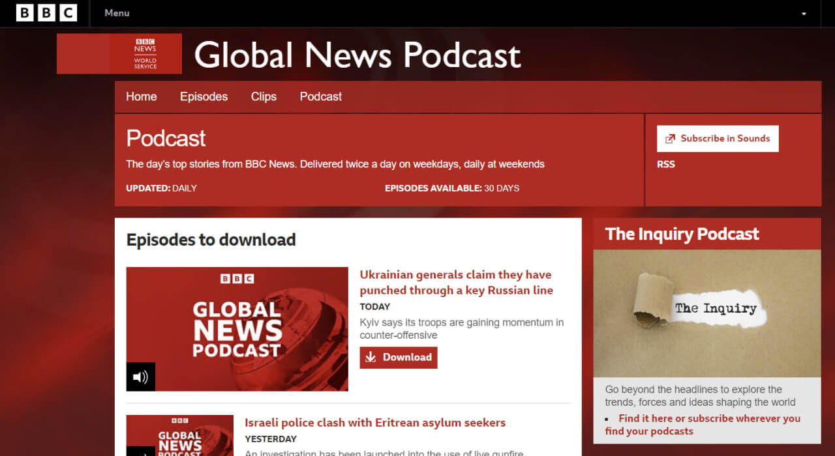Open The Inquiry torn paper image

point(706,313)
